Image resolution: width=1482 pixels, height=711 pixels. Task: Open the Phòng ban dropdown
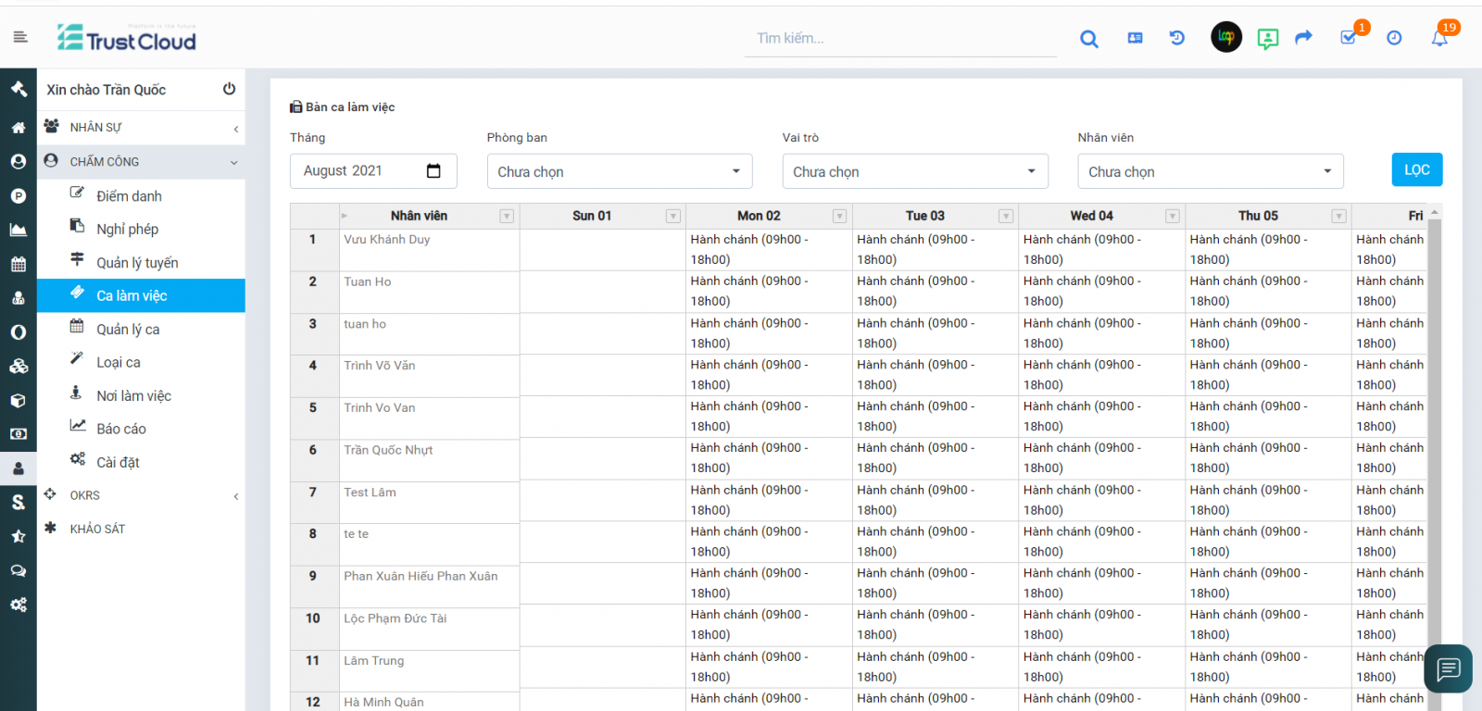[x=619, y=171]
